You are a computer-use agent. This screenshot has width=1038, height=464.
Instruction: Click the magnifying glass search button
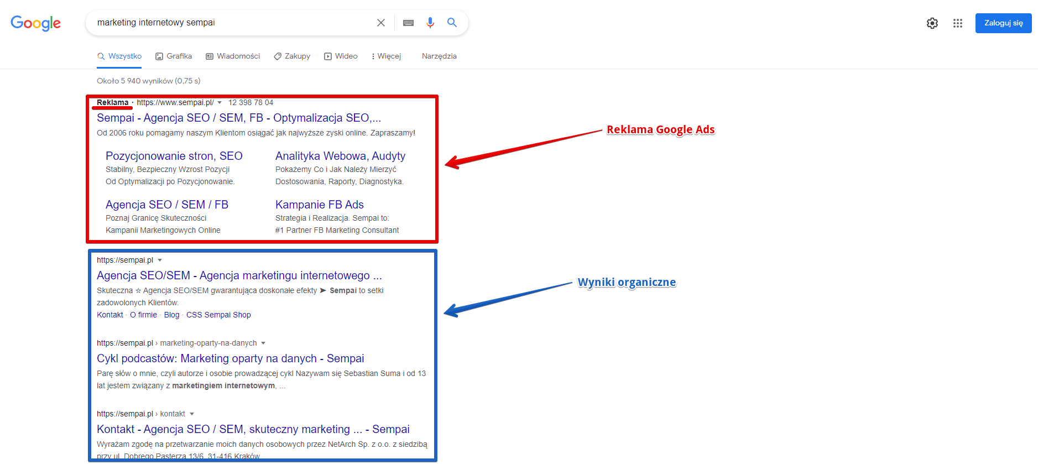(452, 23)
